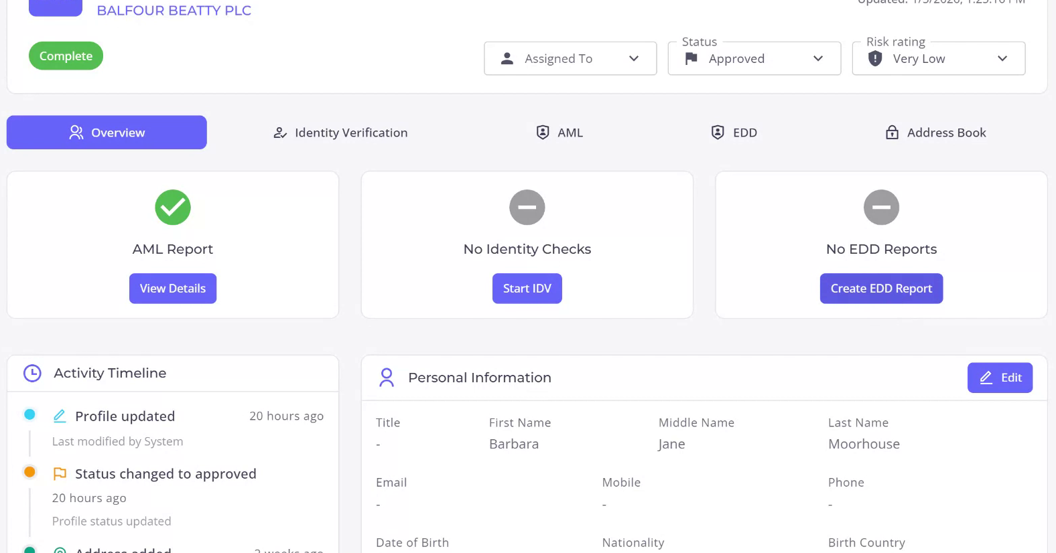Open the Risk rating dropdown
Screen dimensions: 1056x553
938,59
